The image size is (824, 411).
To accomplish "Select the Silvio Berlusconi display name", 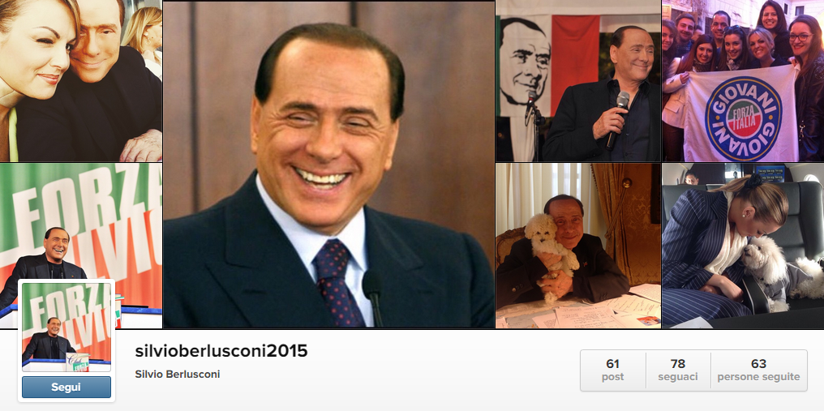I will [x=177, y=375].
